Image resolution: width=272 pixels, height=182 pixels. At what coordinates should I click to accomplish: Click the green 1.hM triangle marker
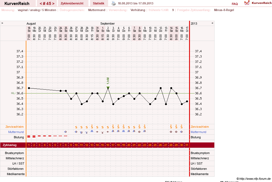[x=108, y=87]
